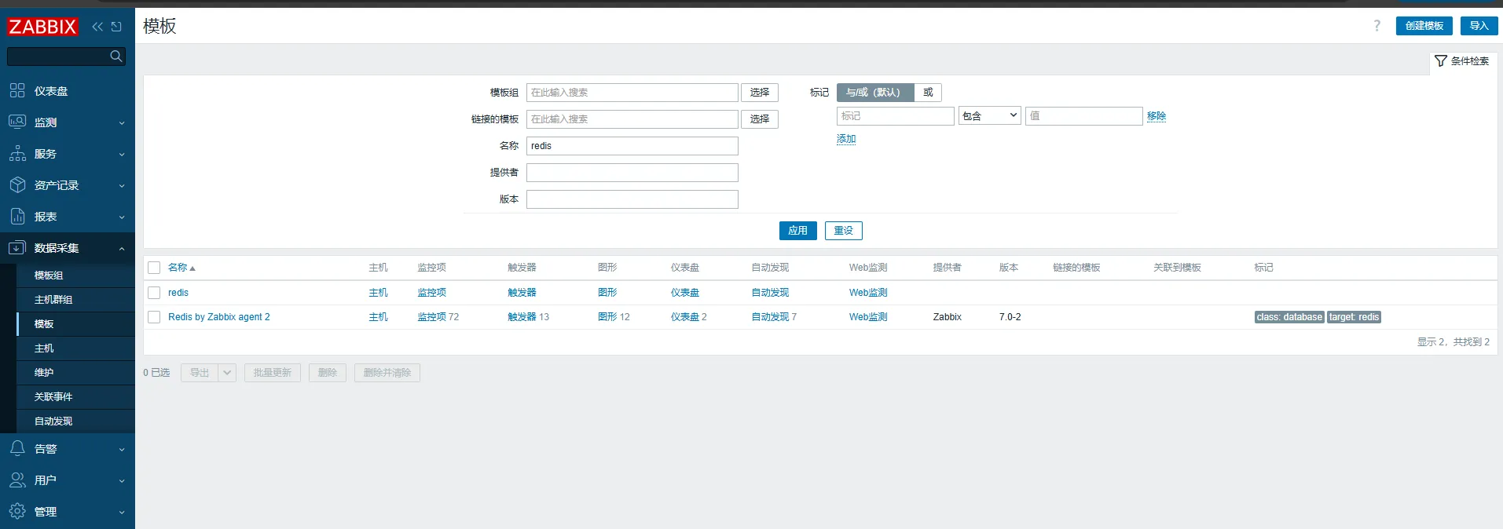1503x529 pixels.
Task: Click the 应用 apply button
Action: pos(797,231)
